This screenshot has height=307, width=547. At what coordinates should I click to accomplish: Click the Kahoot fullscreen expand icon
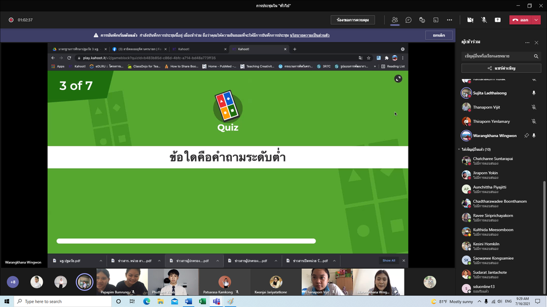coord(398,78)
